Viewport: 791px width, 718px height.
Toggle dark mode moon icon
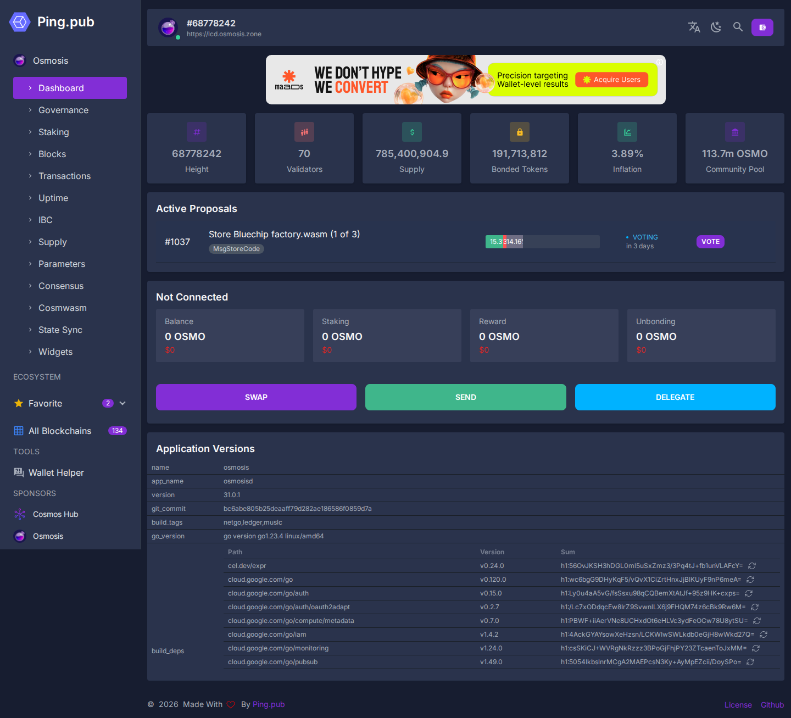click(716, 27)
